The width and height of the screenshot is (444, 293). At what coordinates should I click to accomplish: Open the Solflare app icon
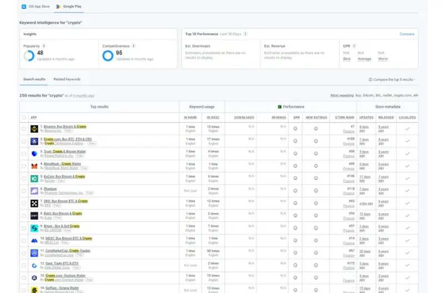34,290
